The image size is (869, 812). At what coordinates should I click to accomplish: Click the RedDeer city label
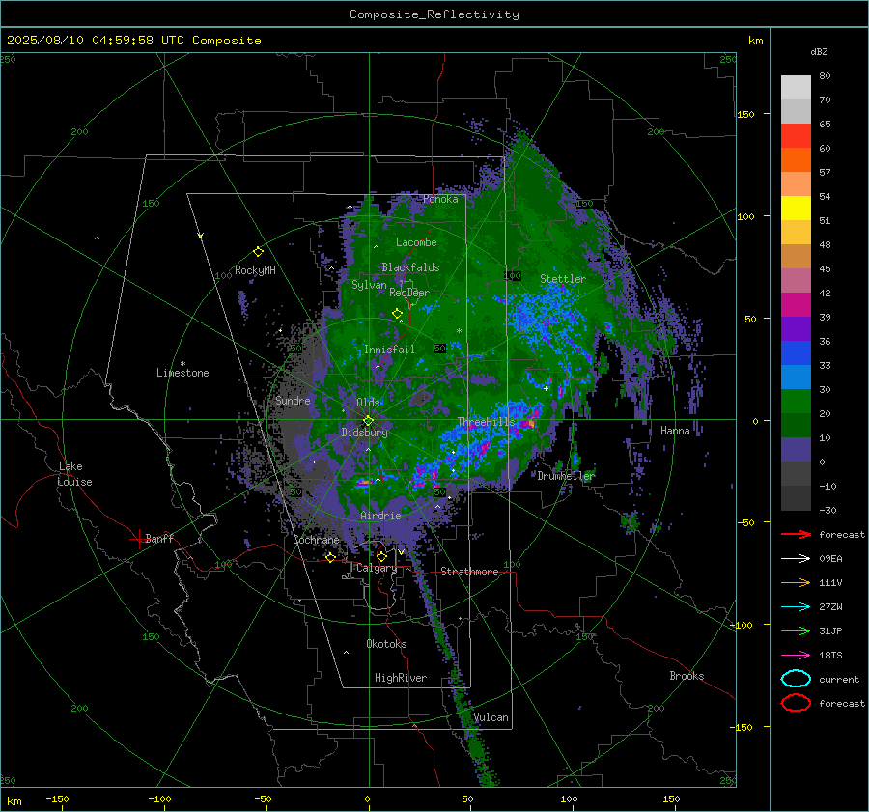[409, 293]
